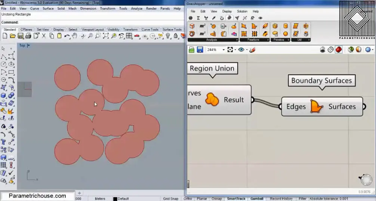Click the Grasshopper sketch pencil icon
The image size is (376, 201).
click(252, 50)
